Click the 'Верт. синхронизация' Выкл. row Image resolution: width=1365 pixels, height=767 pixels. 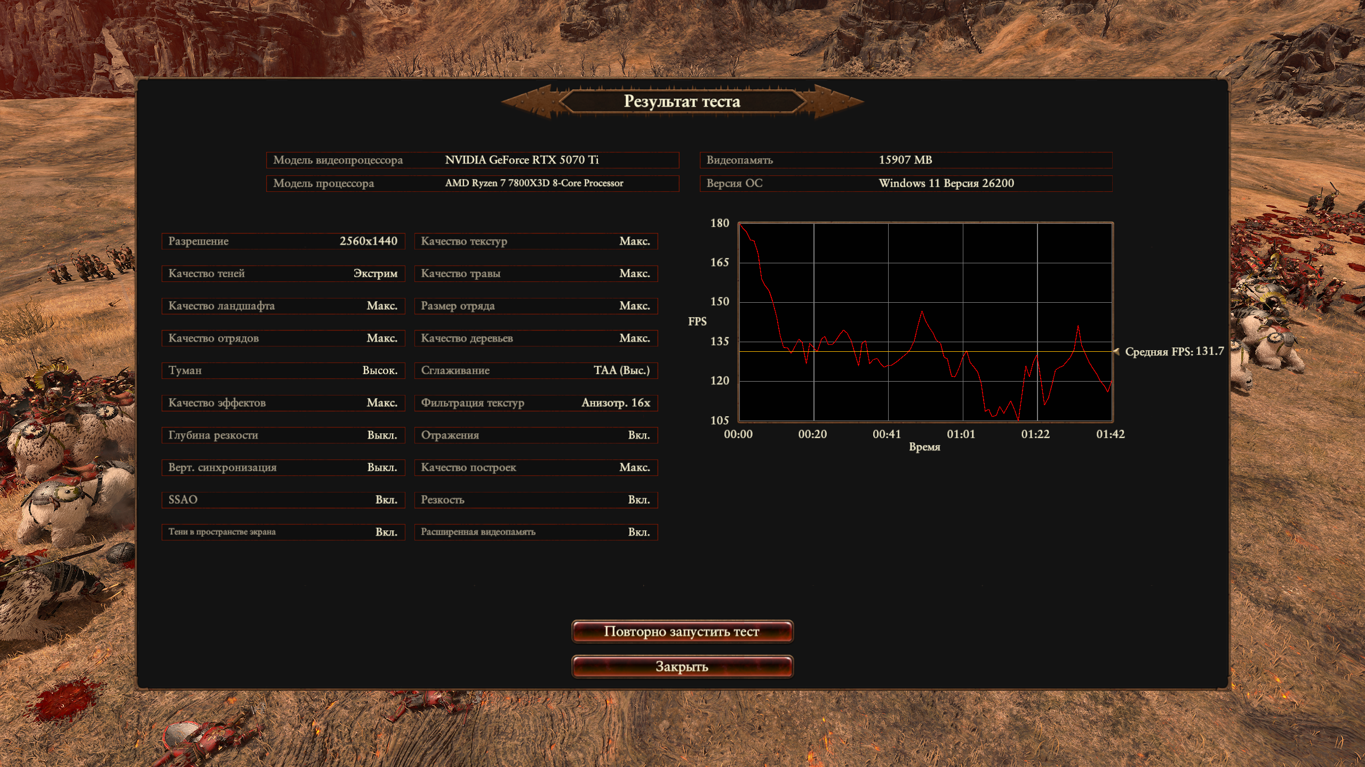(283, 467)
